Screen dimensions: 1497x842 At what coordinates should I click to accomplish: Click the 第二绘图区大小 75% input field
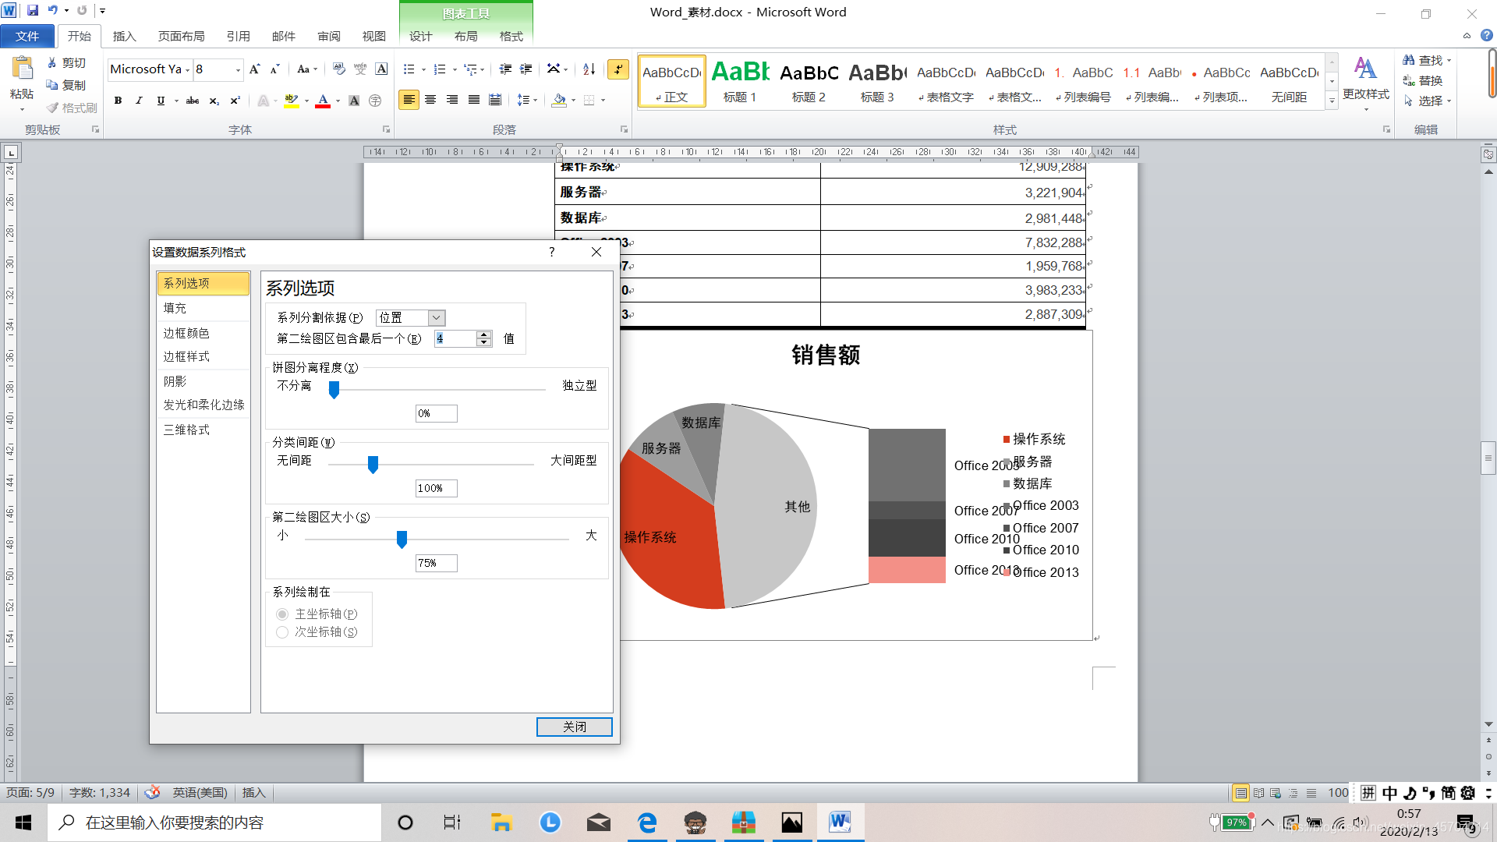click(436, 563)
